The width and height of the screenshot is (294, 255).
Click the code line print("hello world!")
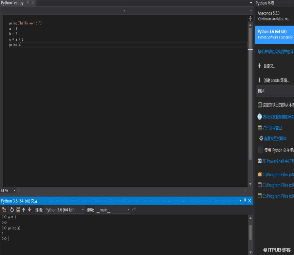pos(25,23)
